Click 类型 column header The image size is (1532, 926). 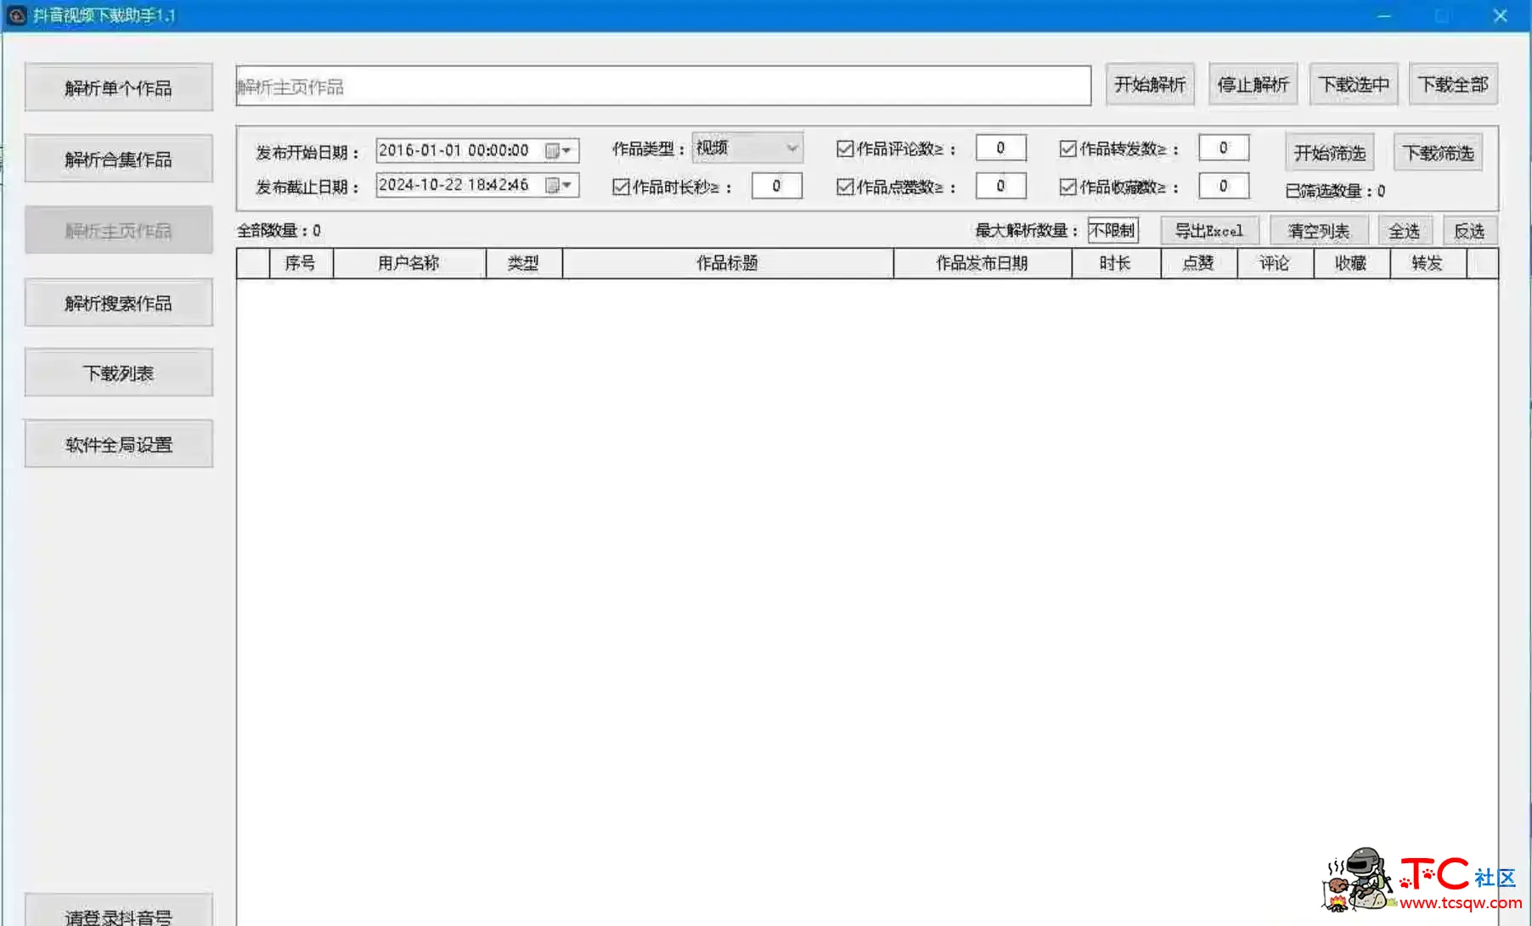tap(524, 263)
